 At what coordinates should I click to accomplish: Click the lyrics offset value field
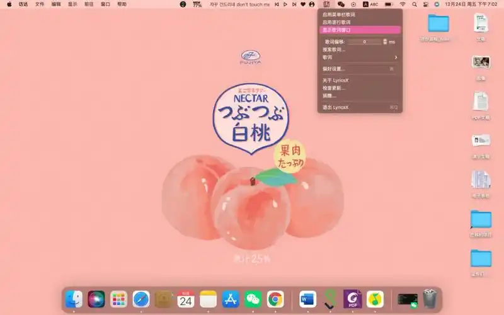click(x=365, y=42)
